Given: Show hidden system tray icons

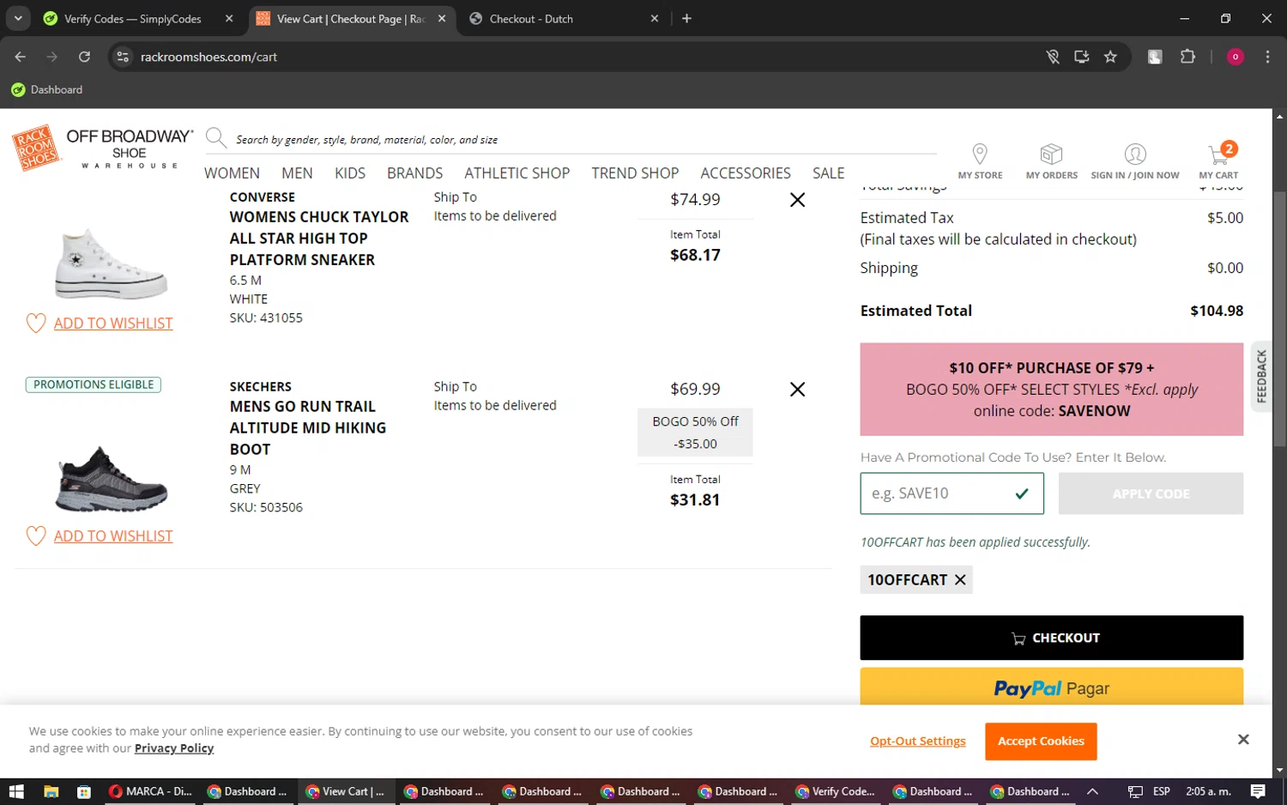Looking at the screenshot, I should [x=1092, y=791].
